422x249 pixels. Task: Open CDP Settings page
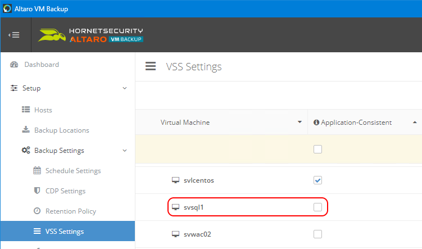(x=65, y=191)
